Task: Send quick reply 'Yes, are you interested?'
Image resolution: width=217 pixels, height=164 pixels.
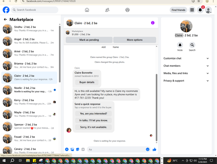Action: coord(93,114)
